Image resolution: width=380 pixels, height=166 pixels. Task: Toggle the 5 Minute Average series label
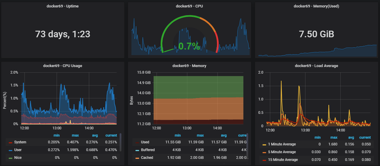pos(282,152)
